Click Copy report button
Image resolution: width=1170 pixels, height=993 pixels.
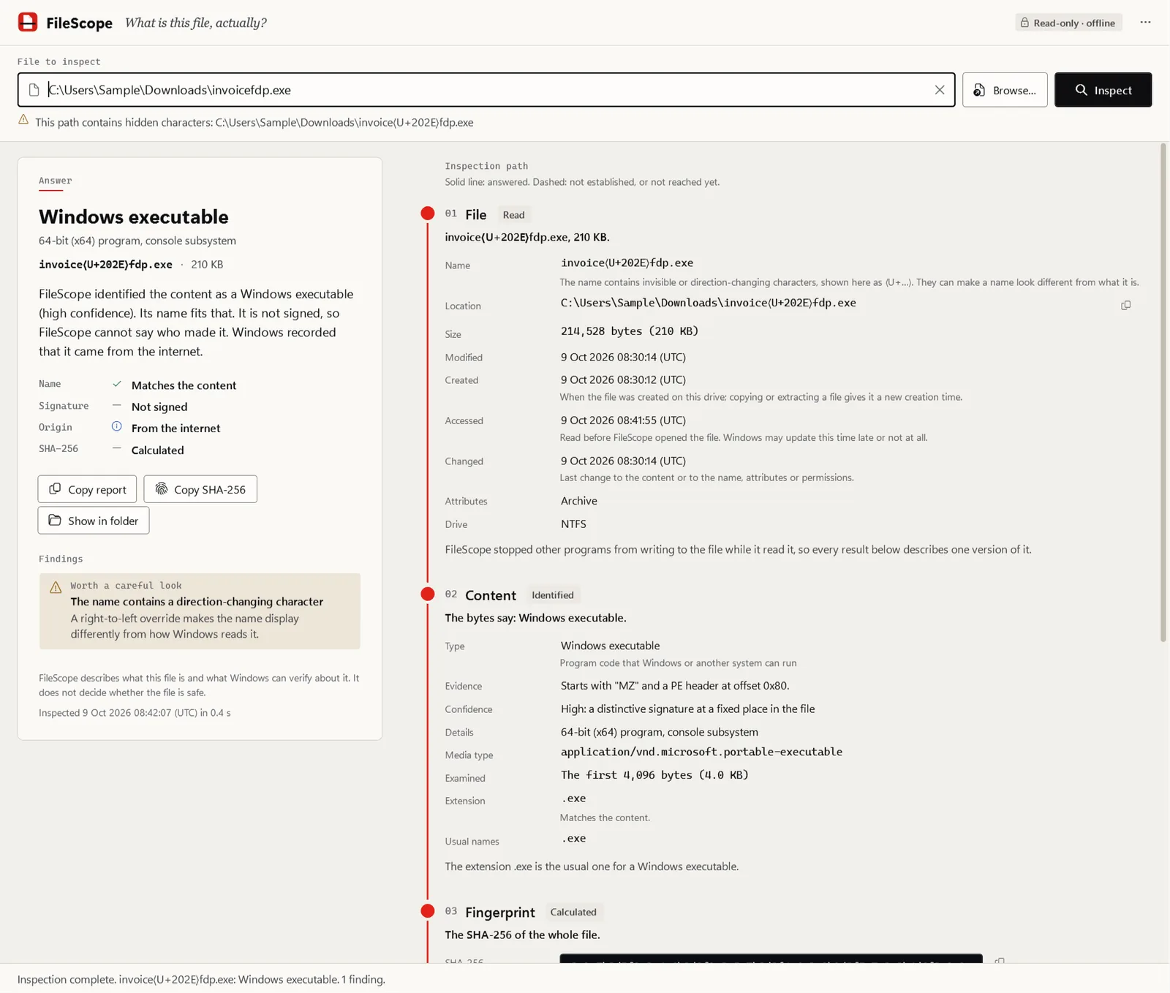(87, 489)
